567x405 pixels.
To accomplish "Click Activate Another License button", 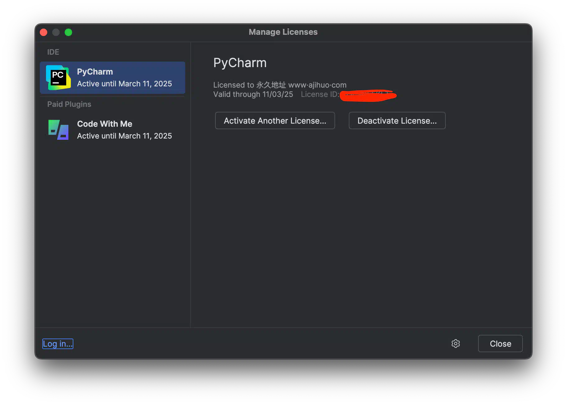I will (x=275, y=121).
